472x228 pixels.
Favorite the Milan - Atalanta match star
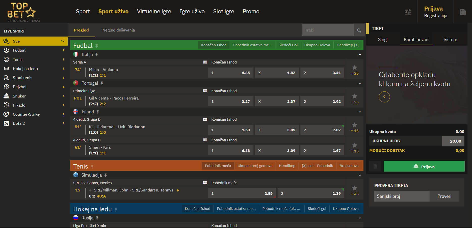[355, 68]
